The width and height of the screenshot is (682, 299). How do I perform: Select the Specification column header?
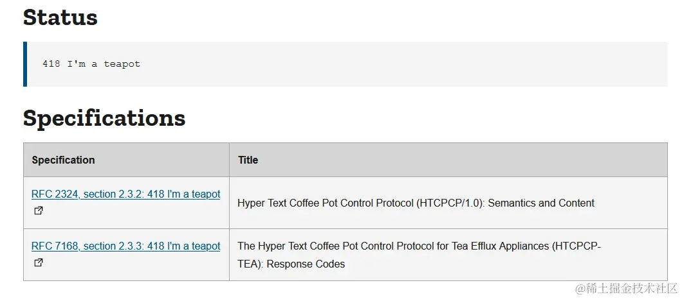63,160
